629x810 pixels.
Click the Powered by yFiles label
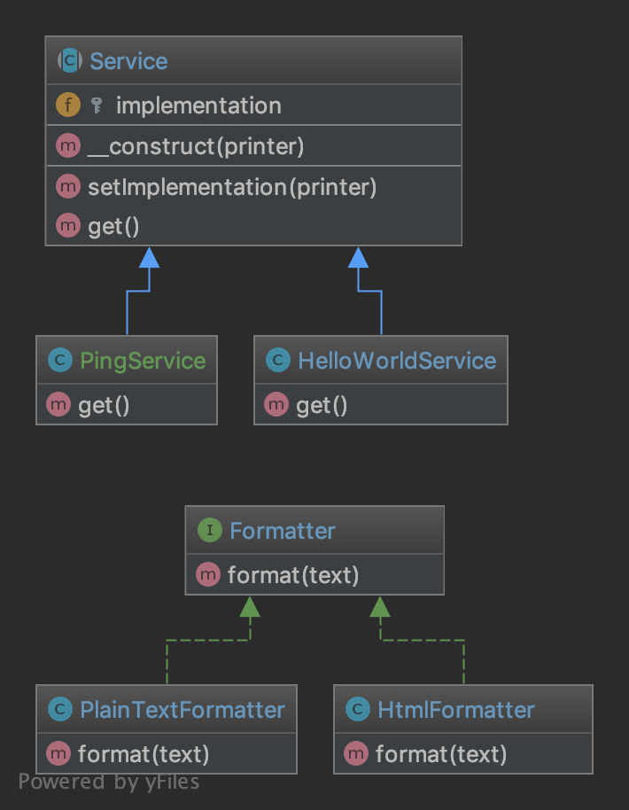point(109,782)
